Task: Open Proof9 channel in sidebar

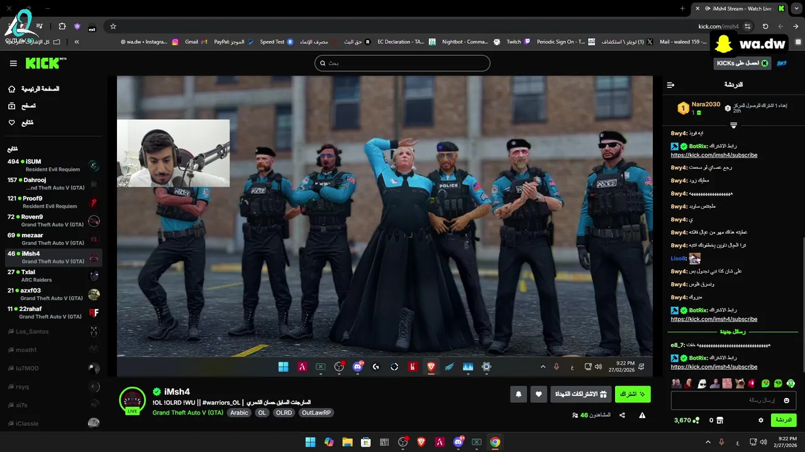Action: (53, 202)
